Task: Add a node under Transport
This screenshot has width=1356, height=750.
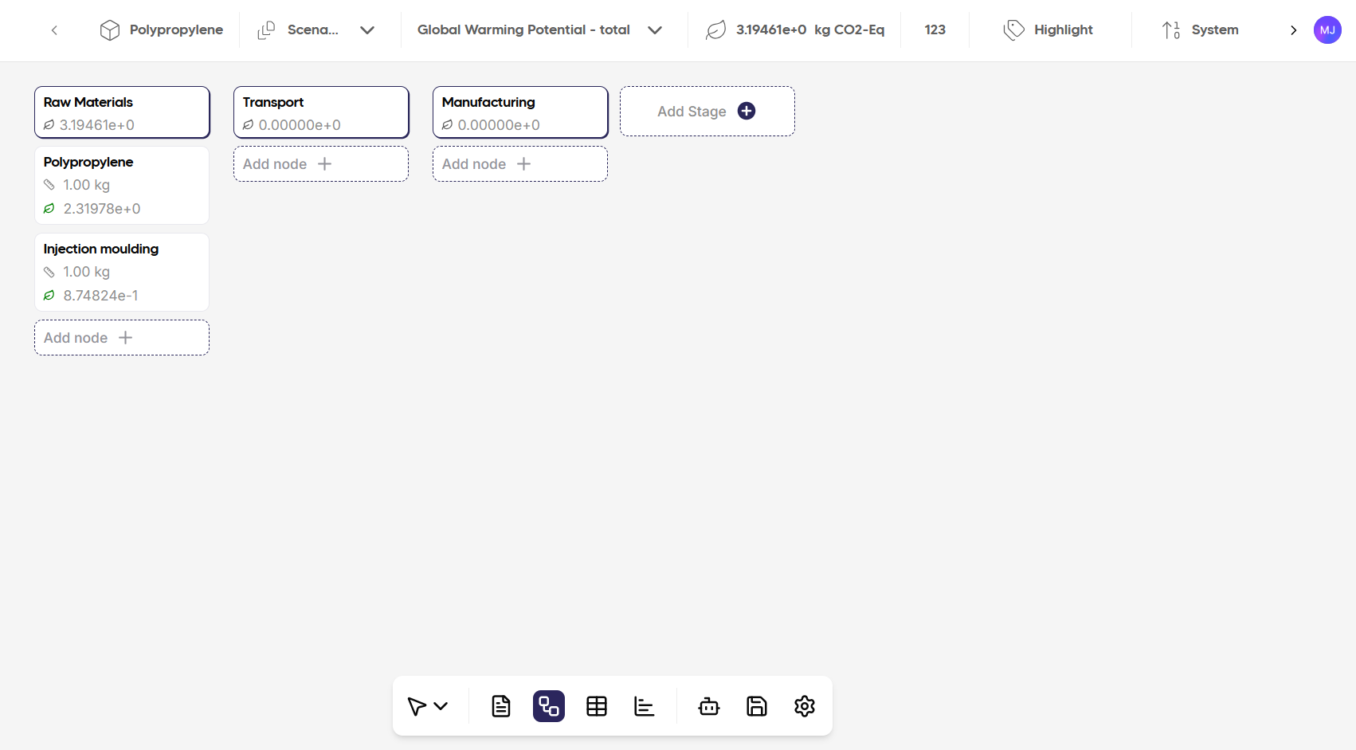Action: pyautogui.click(x=320, y=163)
